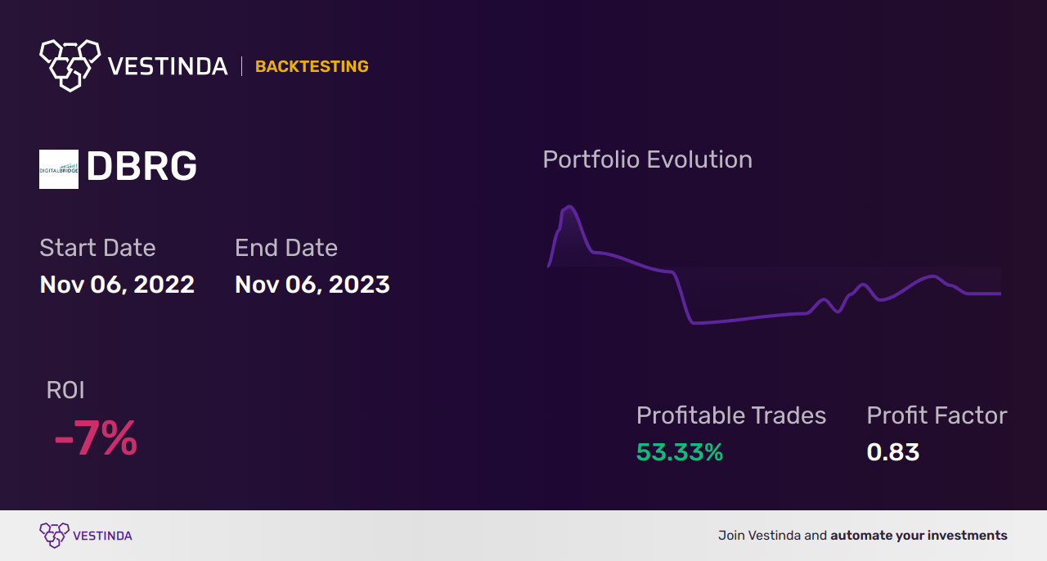The height and width of the screenshot is (561, 1047).
Task: Select the Start Date label
Action: (x=97, y=247)
